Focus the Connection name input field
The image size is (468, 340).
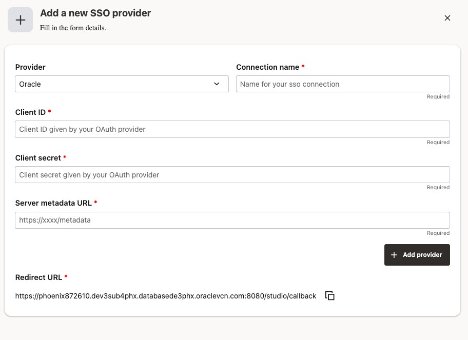coord(343,84)
